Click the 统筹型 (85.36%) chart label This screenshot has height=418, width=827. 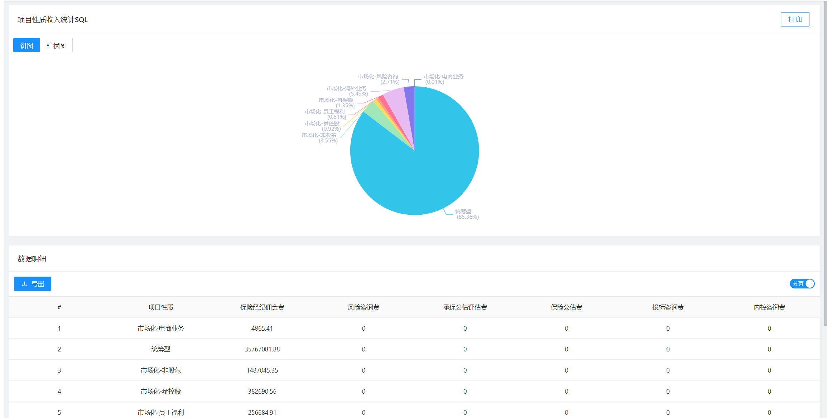point(467,214)
